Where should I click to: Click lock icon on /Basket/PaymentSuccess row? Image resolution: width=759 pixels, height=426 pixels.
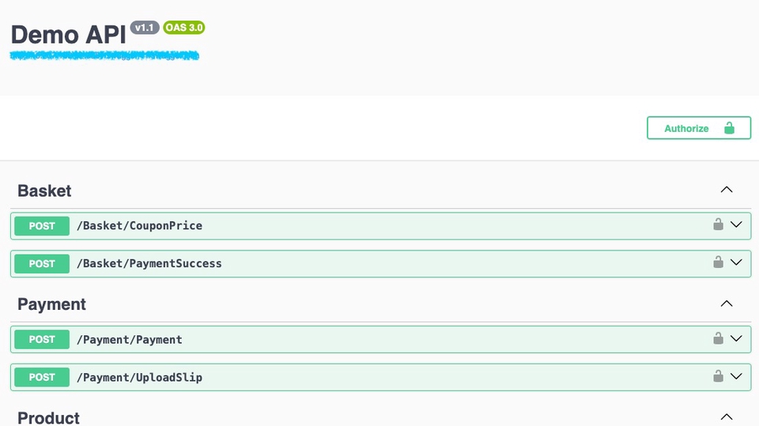click(x=718, y=262)
